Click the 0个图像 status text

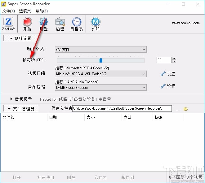tap(176, 177)
